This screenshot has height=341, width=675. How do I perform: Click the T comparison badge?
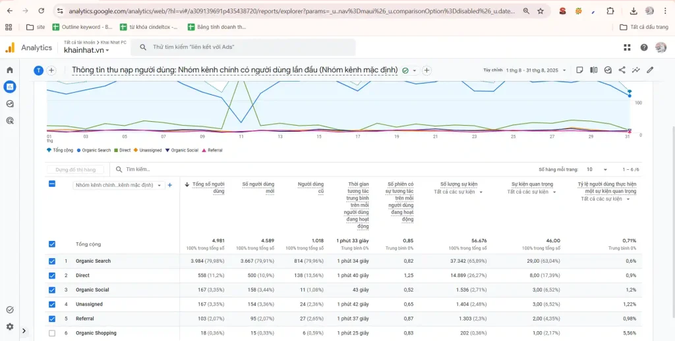(x=38, y=70)
